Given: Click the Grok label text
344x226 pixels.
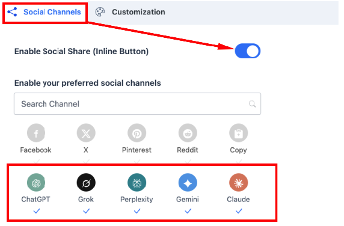Looking at the screenshot, I should pyautogui.click(x=86, y=200).
